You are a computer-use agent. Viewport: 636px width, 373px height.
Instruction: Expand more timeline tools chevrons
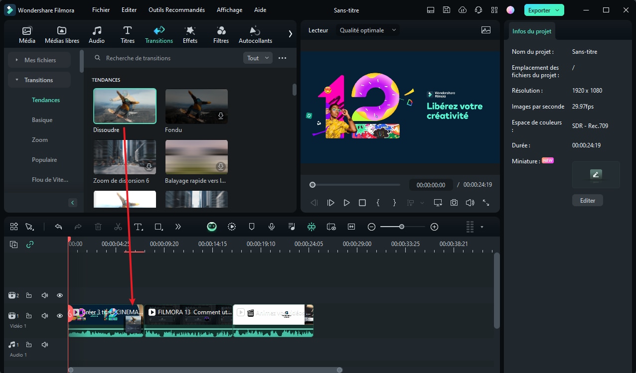click(x=178, y=227)
